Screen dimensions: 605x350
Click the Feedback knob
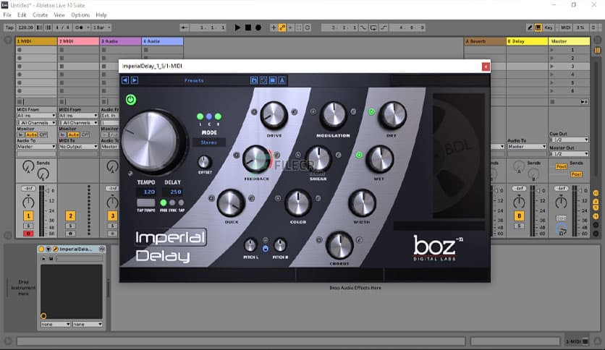coord(256,159)
